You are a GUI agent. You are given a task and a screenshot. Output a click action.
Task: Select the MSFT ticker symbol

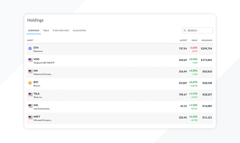point(37,117)
